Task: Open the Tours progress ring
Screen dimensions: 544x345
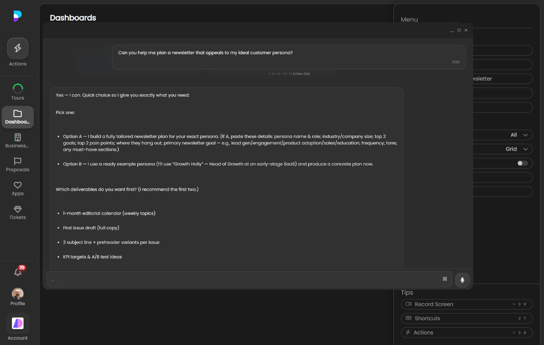Action: point(18,88)
